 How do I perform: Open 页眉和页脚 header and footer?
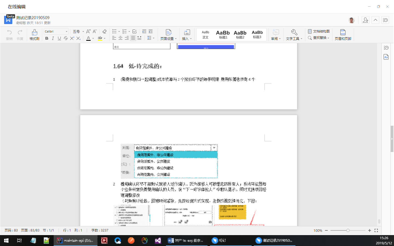pyautogui.click(x=343, y=35)
